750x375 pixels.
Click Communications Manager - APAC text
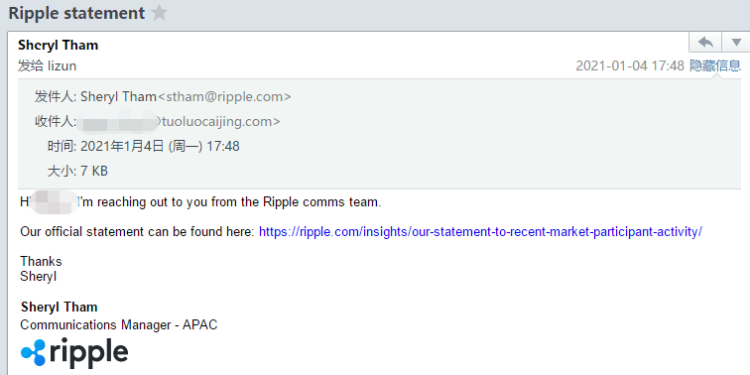[119, 325]
